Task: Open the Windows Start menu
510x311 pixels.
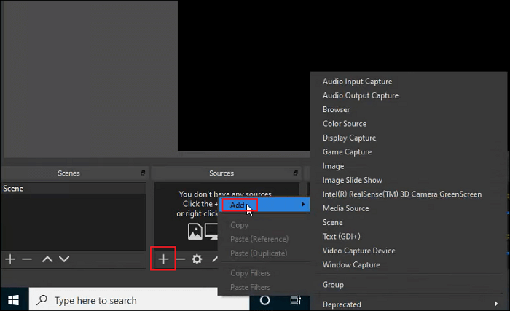Action: tap(14, 300)
